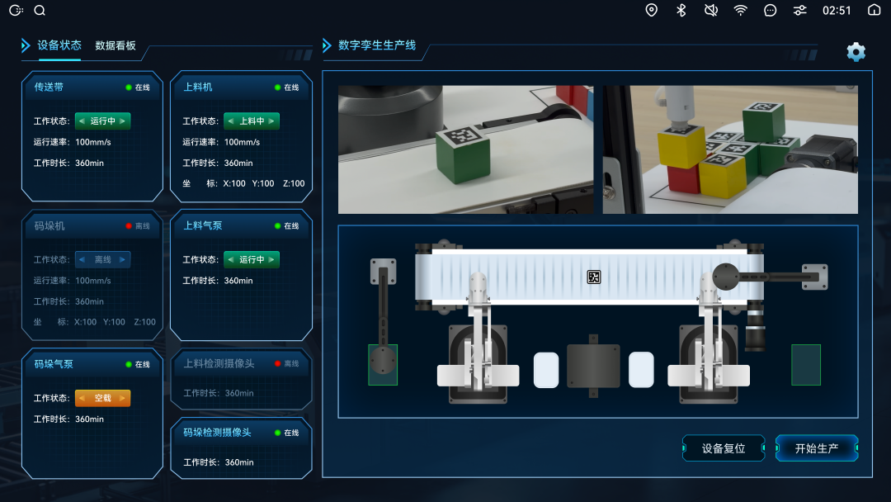Image resolution: width=891 pixels, height=502 pixels.
Task: Click left arrow on 上料机 work status
Action: coord(231,121)
